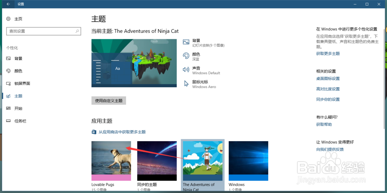This screenshot has width=387, height=193.
Task: Switch to 锁屏界面 settings page
Action: coord(22,84)
